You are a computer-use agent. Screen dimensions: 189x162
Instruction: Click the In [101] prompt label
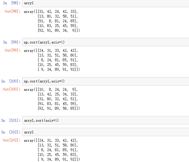[11, 120]
